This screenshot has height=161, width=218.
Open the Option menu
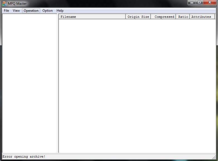pyautogui.click(x=47, y=11)
